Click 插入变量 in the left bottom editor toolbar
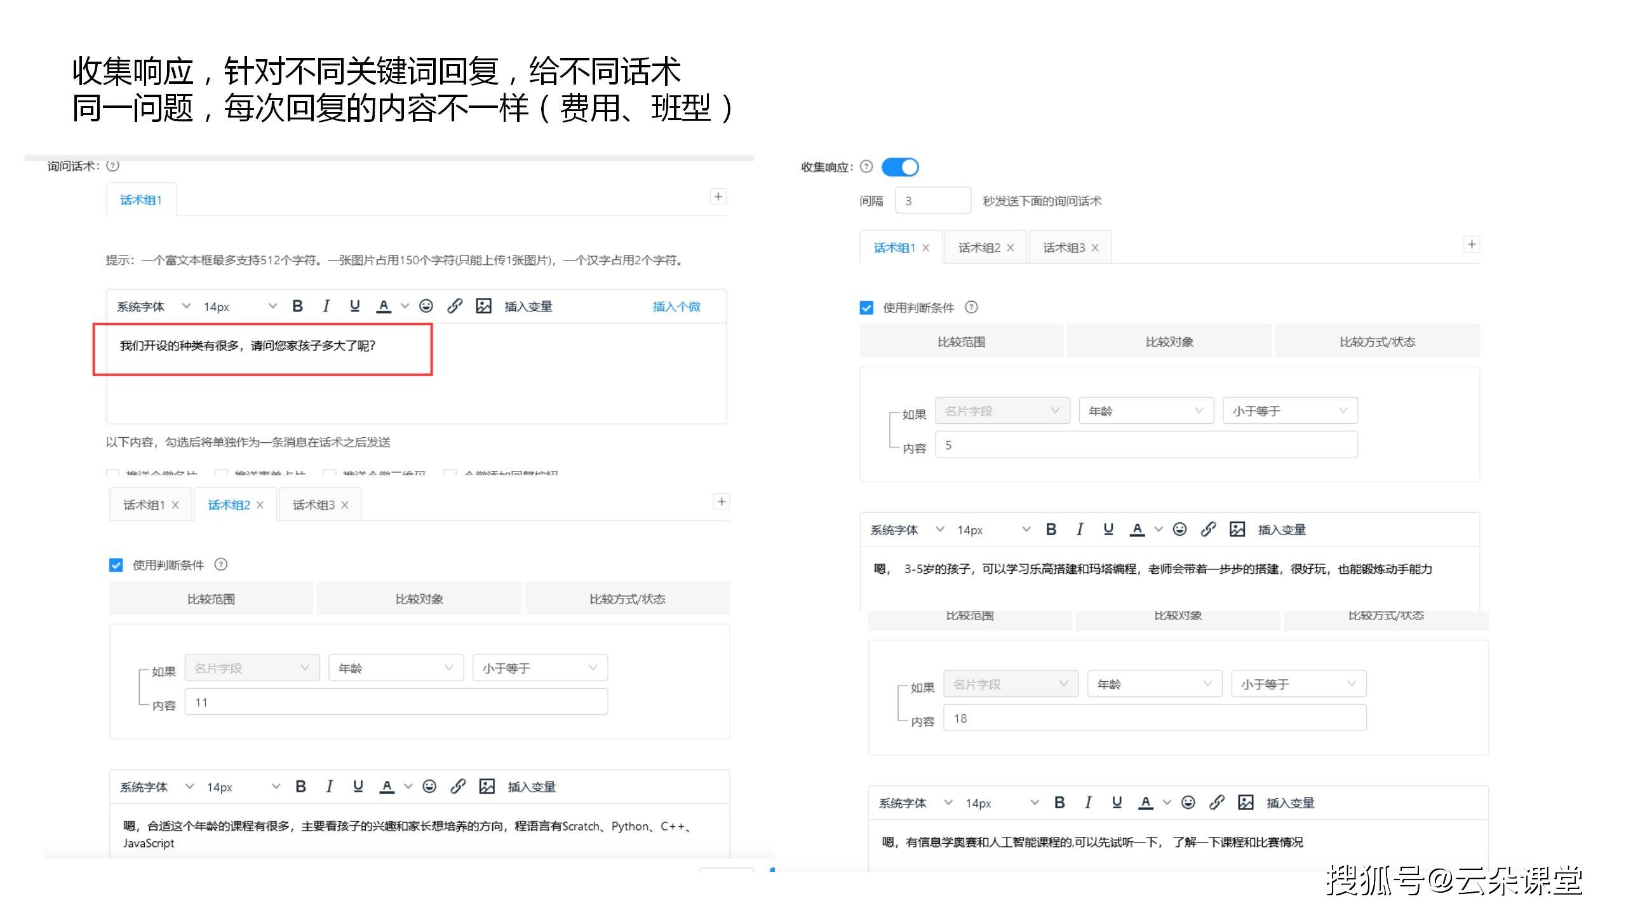1626x915 pixels. pyautogui.click(x=532, y=786)
